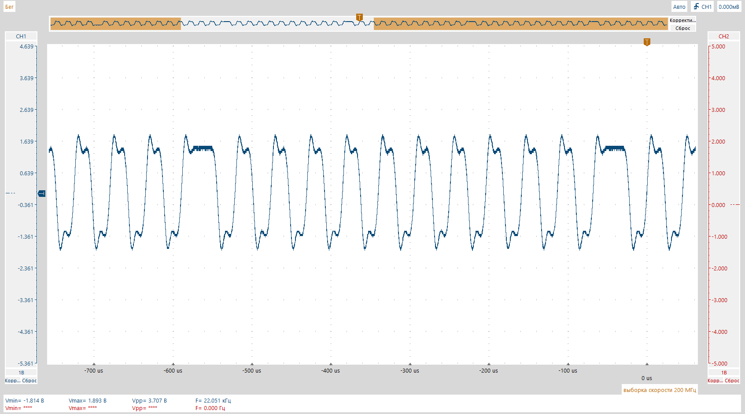Click the -400 us time axis label
Screen dimensions: 745x414
click(x=331, y=371)
